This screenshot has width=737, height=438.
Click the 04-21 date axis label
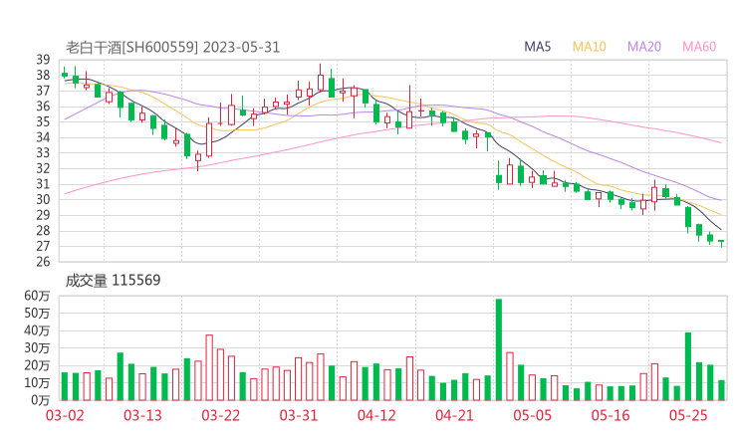[x=454, y=415]
